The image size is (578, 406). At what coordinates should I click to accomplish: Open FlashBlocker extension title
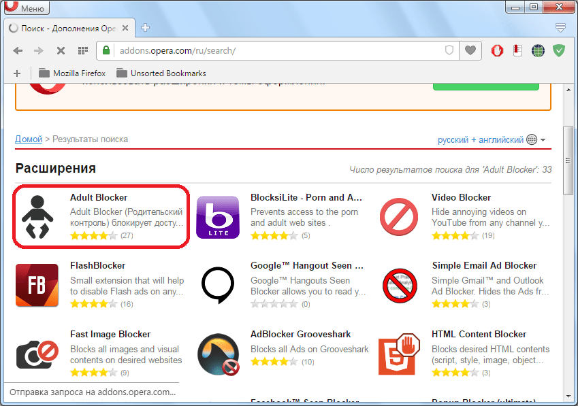click(x=97, y=265)
